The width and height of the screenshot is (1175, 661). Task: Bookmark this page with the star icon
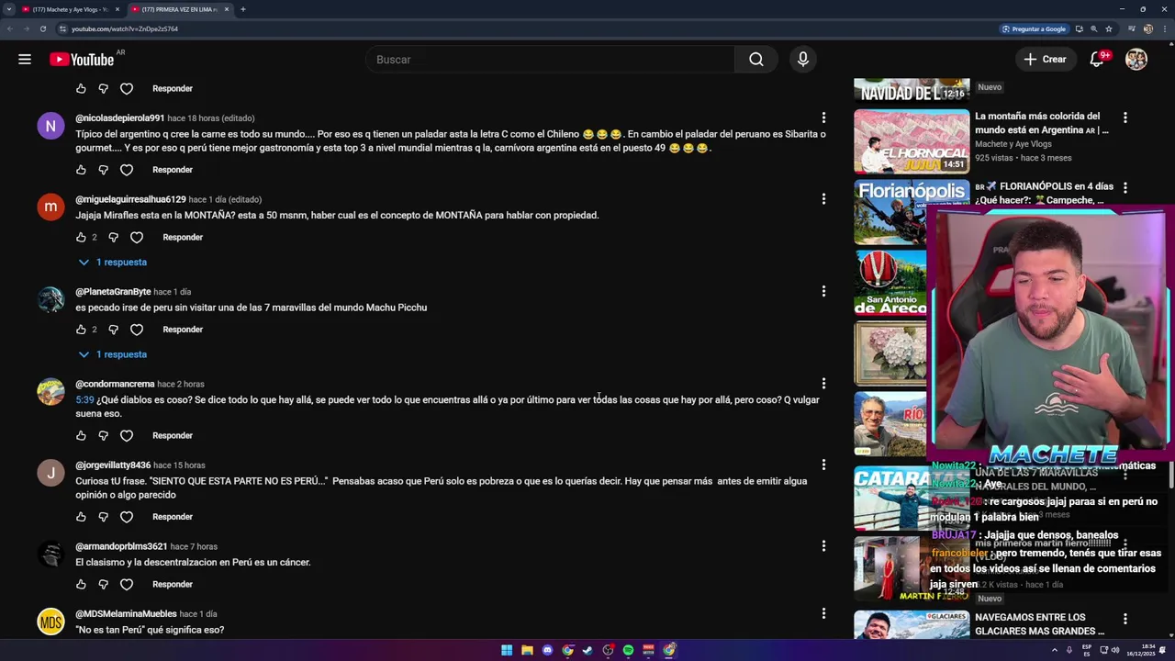[1109, 28]
